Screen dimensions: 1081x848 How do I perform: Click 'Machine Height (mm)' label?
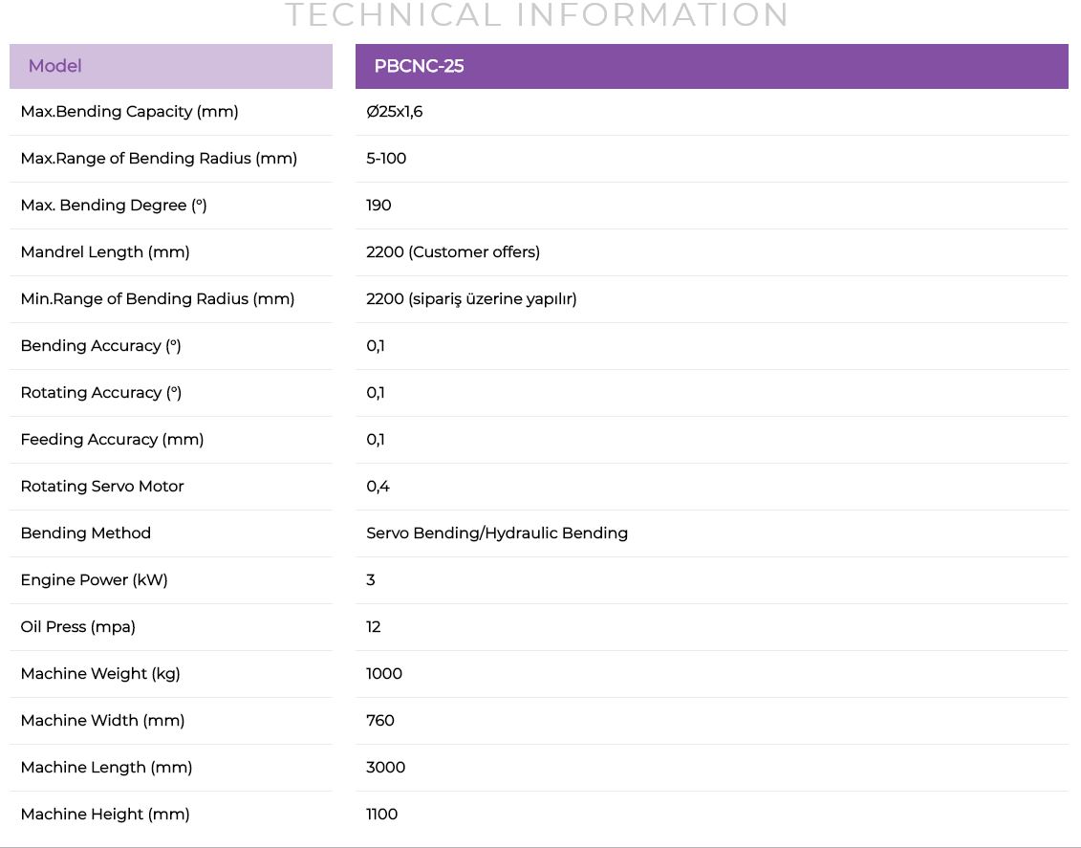point(105,815)
